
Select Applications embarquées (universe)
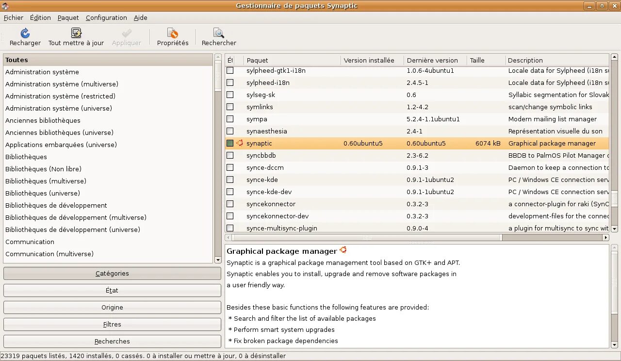[x=108, y=145]
